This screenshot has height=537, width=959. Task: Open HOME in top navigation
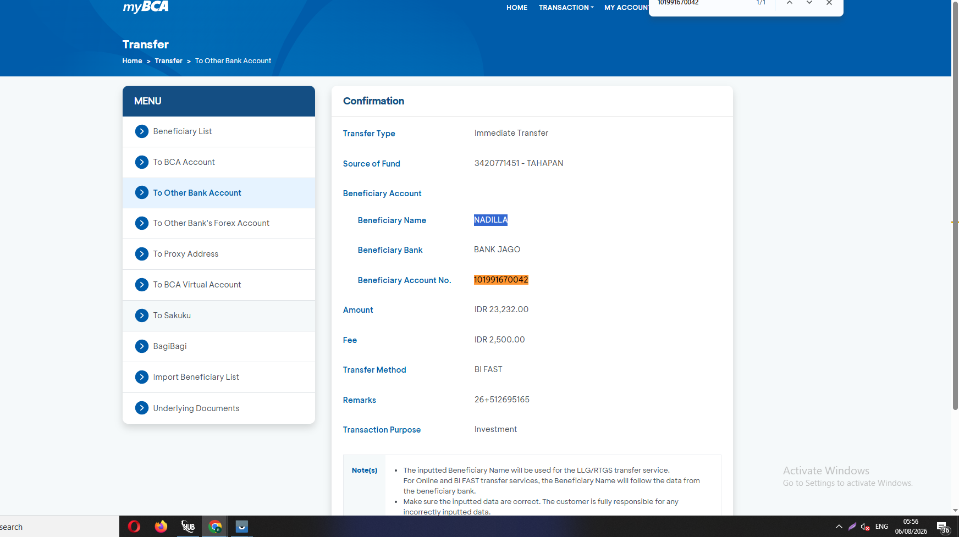(x=517, y=8)
